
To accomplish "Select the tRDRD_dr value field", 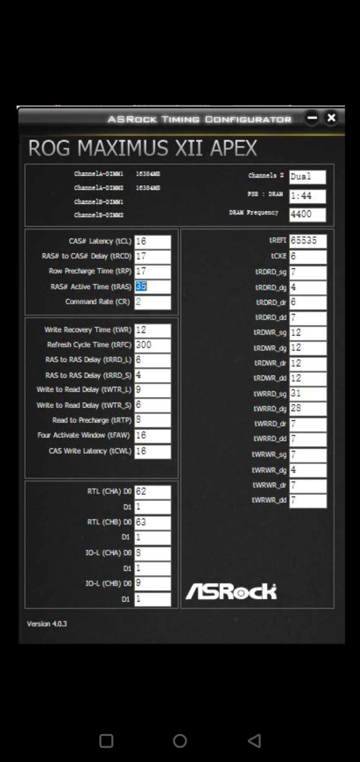I will 308,303.
